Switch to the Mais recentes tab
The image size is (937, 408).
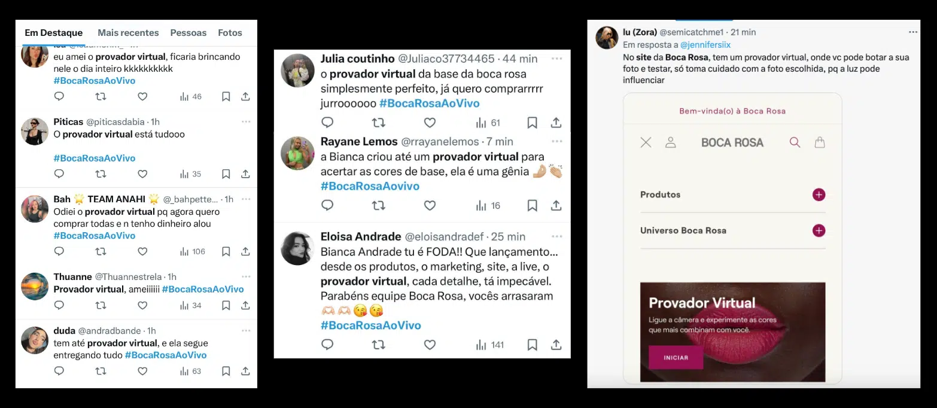(128, 33)
